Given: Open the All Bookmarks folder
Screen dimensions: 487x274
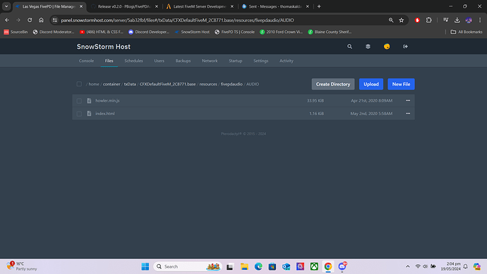Looking at the screenshot, I should point(467,32).
